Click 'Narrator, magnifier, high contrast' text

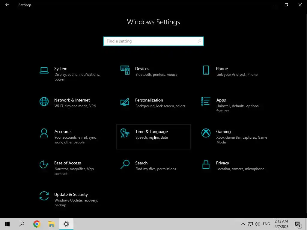[x=74, y=171]
